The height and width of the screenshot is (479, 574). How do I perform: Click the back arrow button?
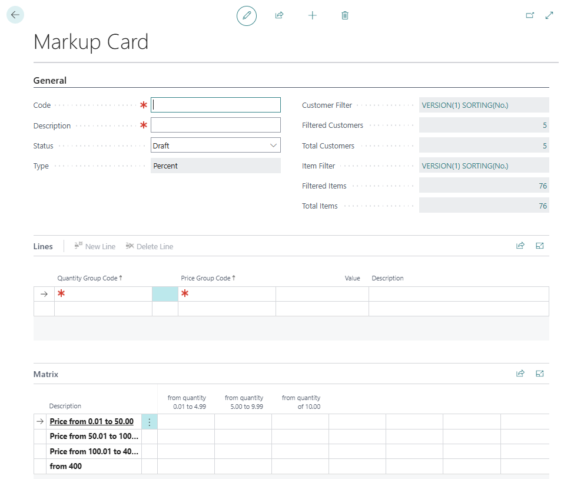coord(15,15)
